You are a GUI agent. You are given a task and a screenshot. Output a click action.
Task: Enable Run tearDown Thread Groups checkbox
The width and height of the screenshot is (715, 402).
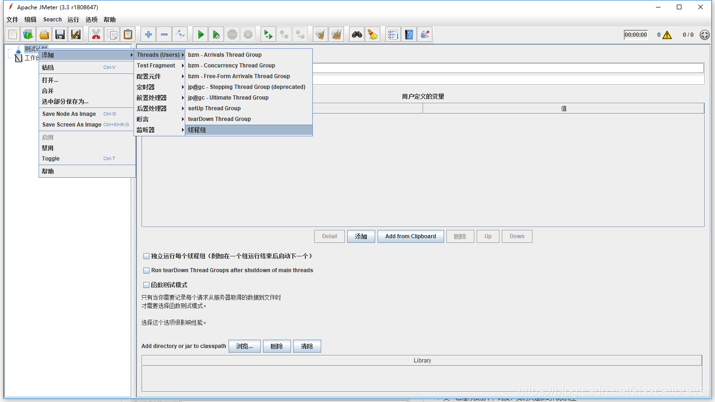coord(146,270)
